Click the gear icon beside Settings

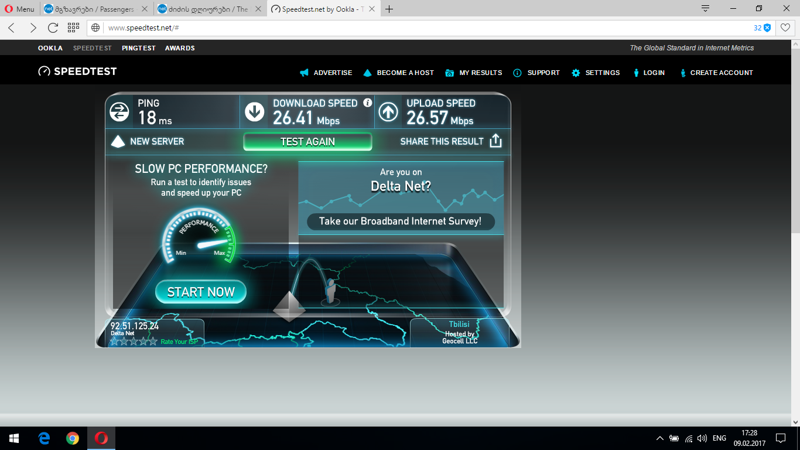(x=576, y=73)
